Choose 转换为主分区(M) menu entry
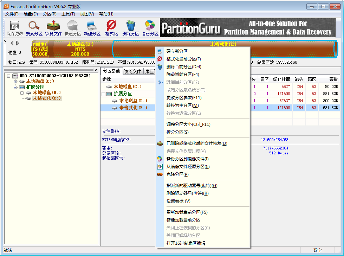The width and height of the screenshot is (344, 256). (203, 105)
